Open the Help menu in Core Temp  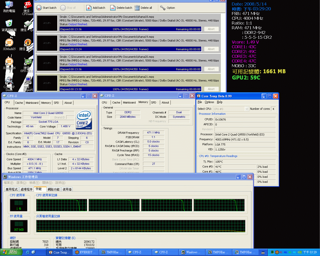pyautogui.click(x=219, y=102)
